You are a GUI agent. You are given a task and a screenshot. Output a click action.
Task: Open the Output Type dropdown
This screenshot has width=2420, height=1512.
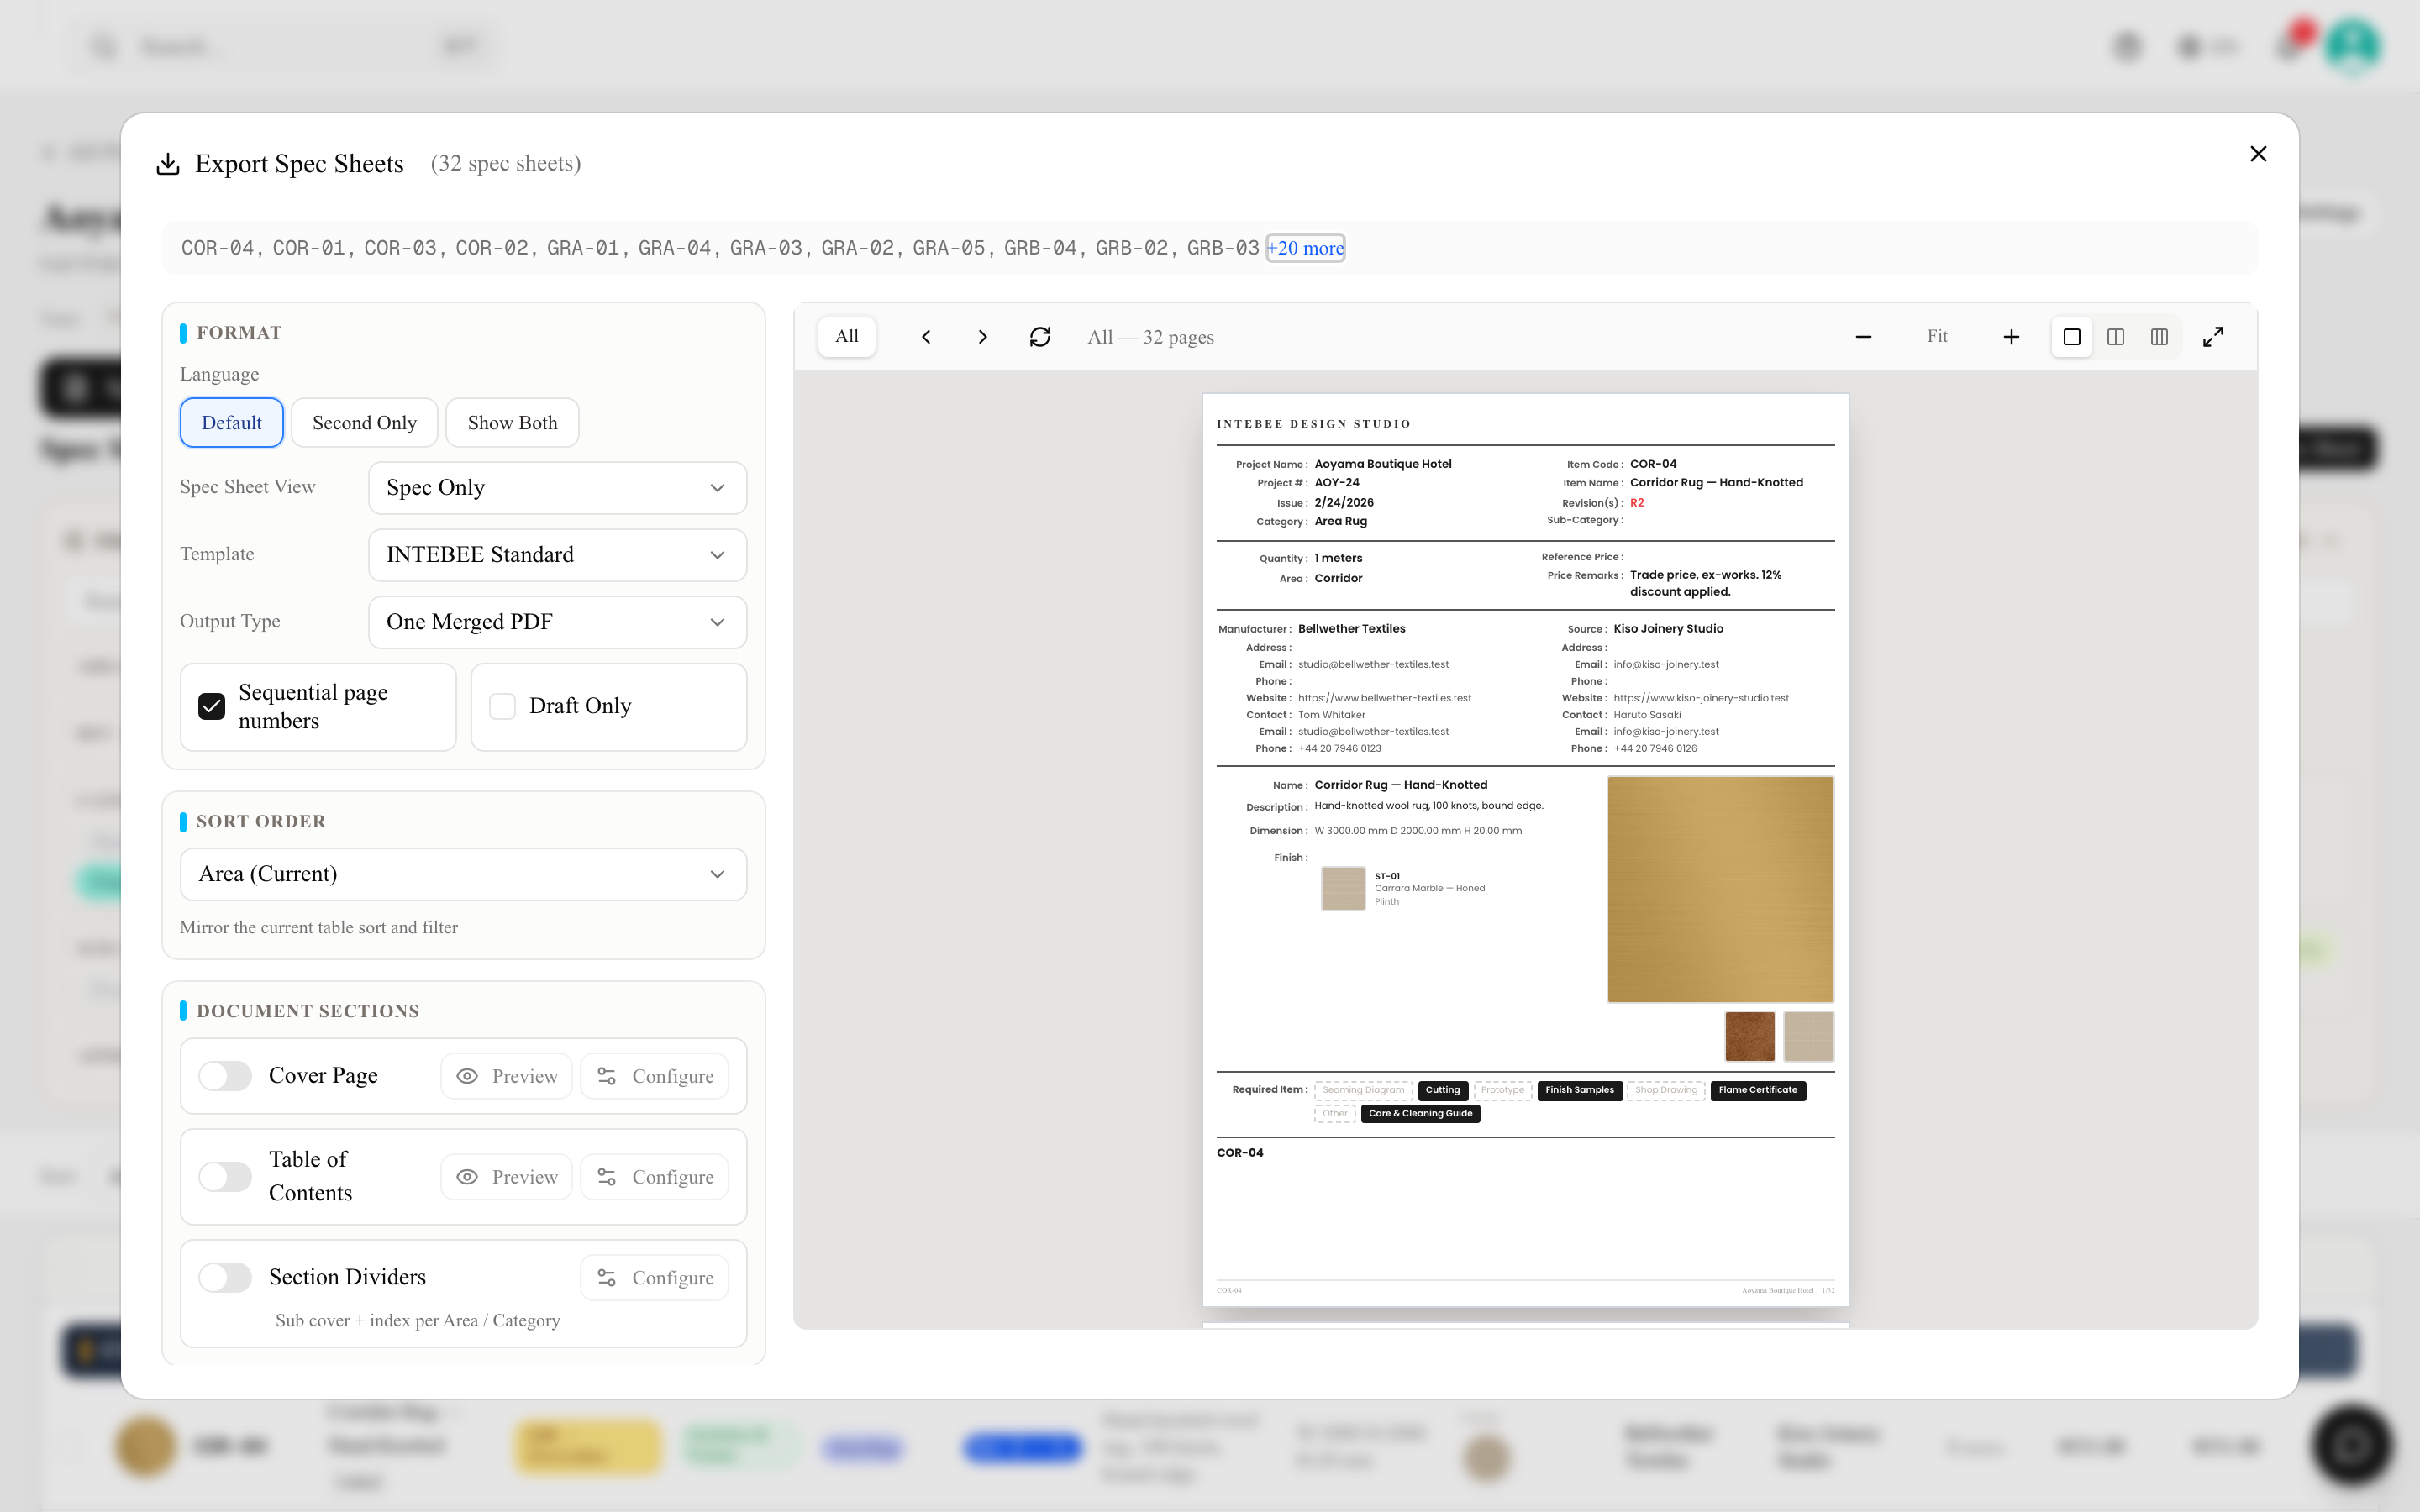(x=557, y=622)
